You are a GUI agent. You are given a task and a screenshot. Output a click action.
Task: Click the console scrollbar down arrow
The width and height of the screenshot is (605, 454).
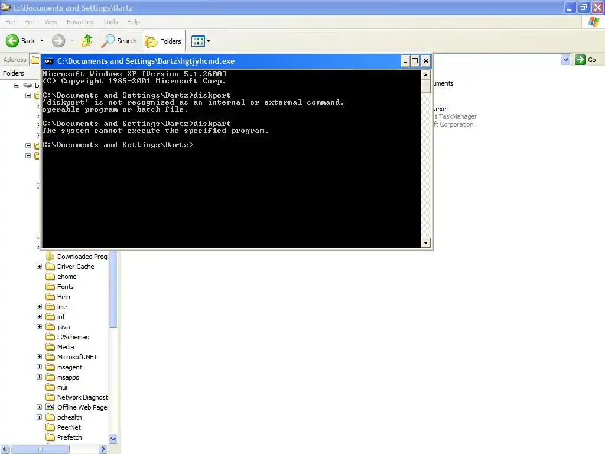click(425, 243)
